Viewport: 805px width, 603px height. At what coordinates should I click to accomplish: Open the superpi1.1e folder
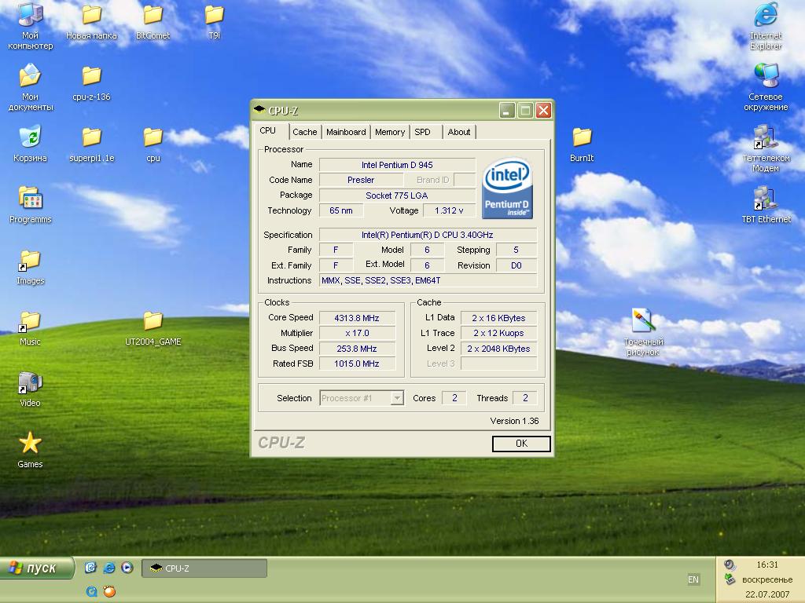[x=91, y=145]
